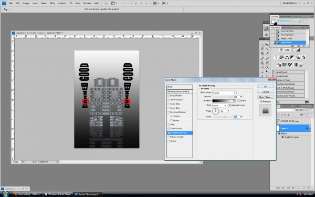This screenshot has height=197, width=315.
Task: Select Blending Options: Default
Action: [180, 91]
